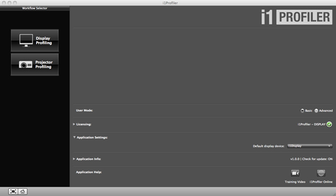Viewport: 336px width, 196px height.
Task: Collapse the Application Settings section
Action: click(x=75, y=137)
